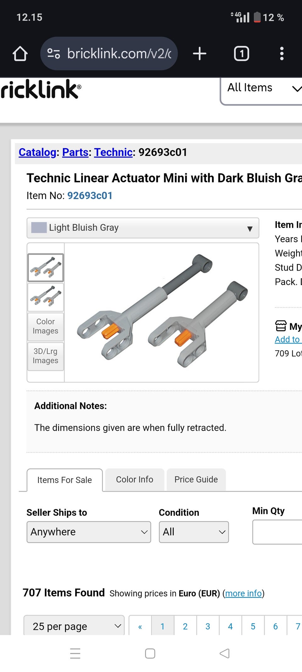Go to results page 3

(208, 626)
